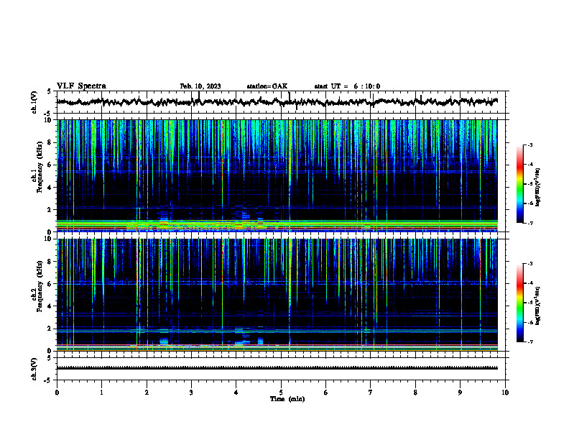The height and width of the screenshot is (440, 569).
Task: Click the 0 minute tick on time axis
Action: pyautogui.click(x=57, y=393)
